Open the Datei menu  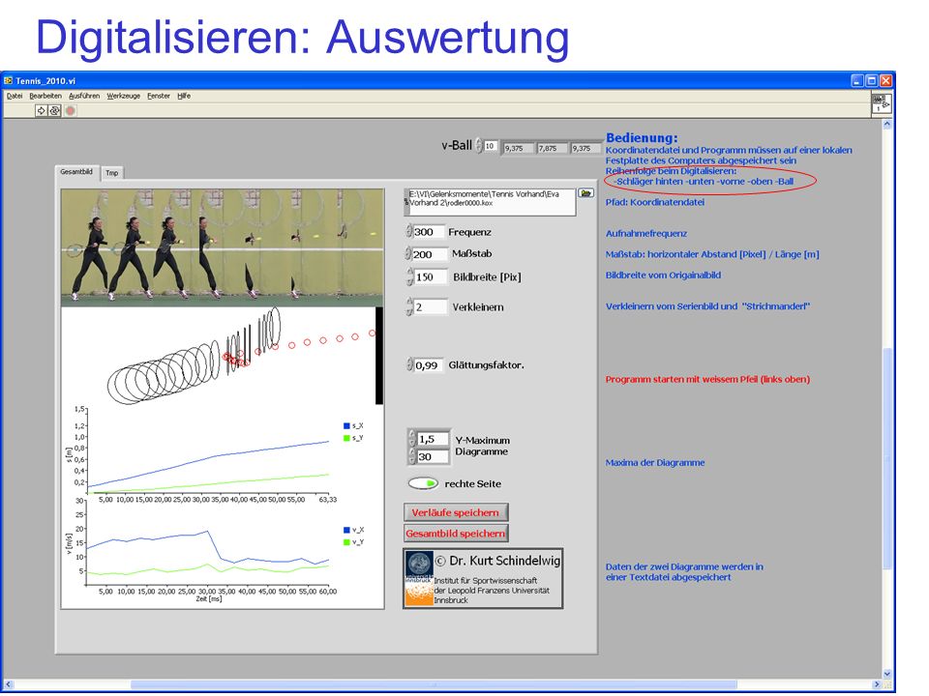point(15,96)
